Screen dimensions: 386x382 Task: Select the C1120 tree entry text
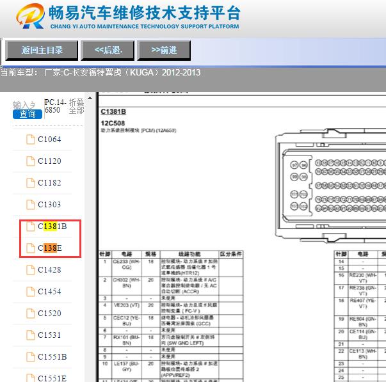pyautogui.click(x=49, y=161)
